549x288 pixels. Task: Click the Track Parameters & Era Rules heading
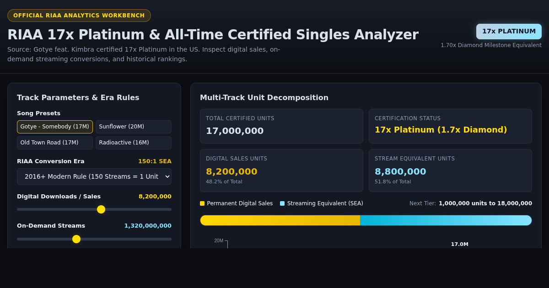pos(78,98)
